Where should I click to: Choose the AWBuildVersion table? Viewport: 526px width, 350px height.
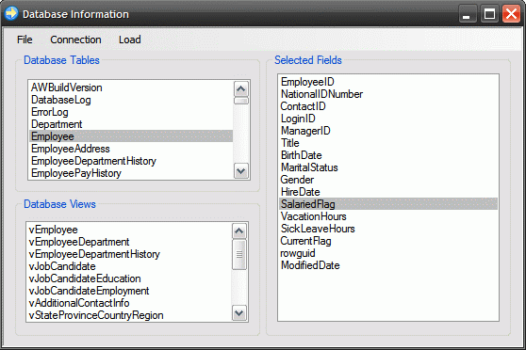click(131, 87)
